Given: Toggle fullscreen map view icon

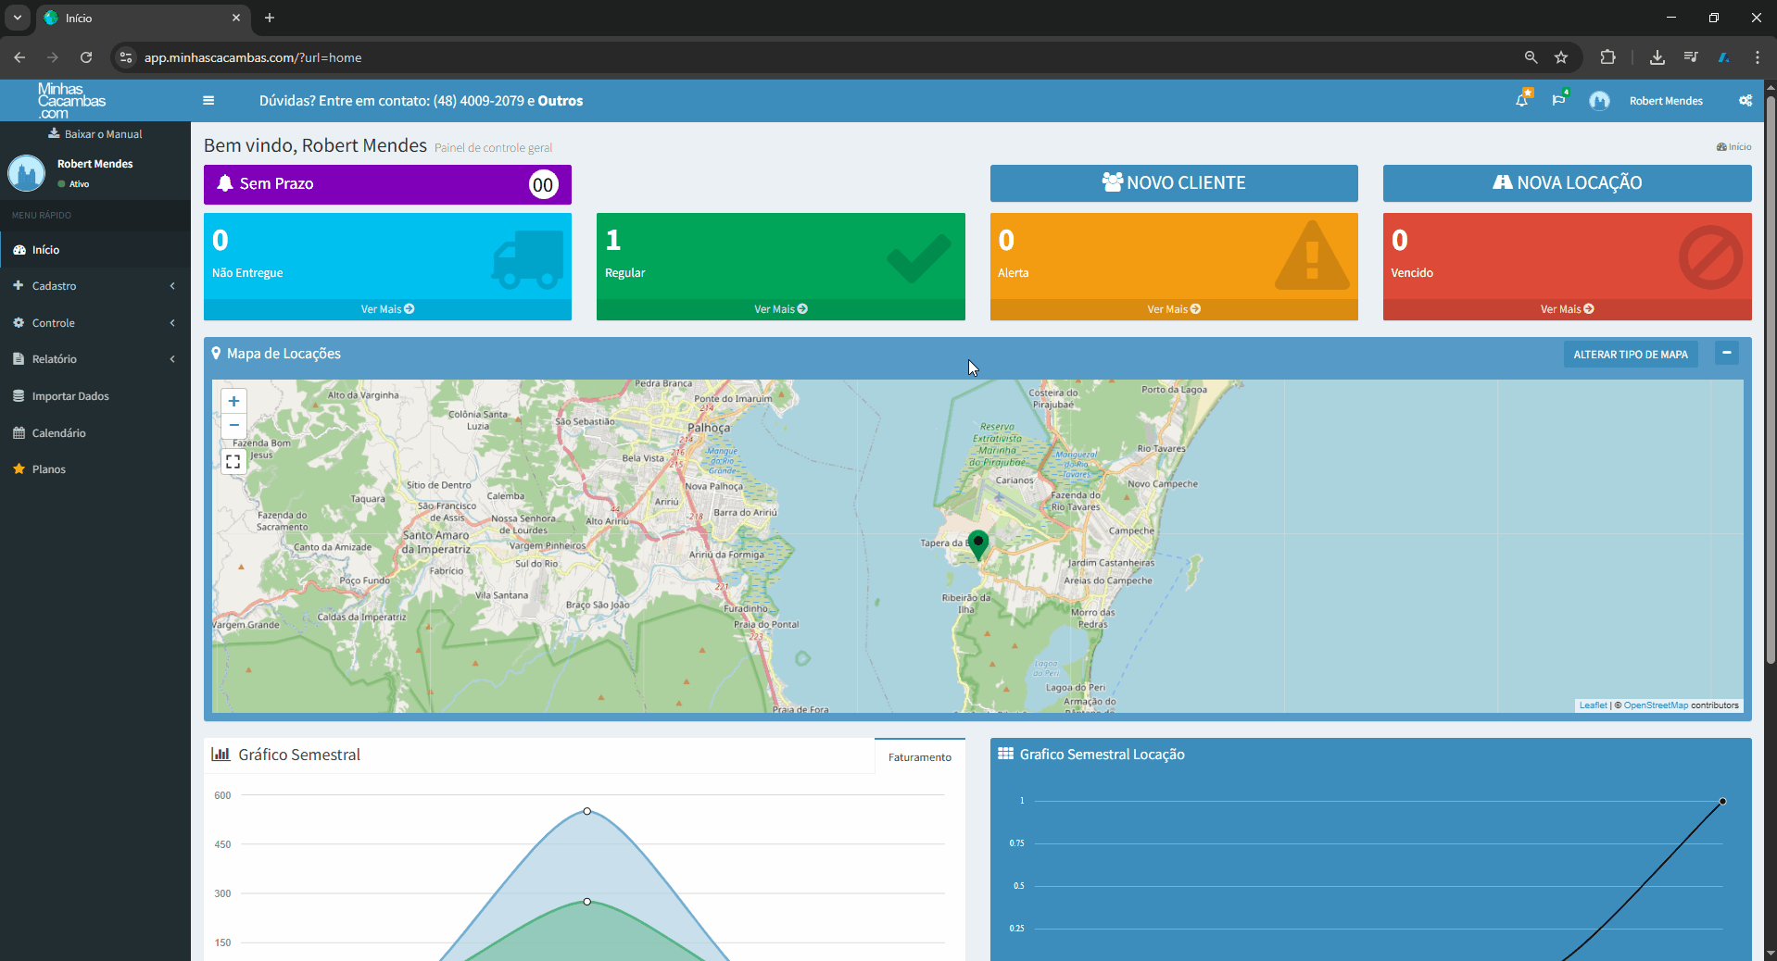Looking at the screenshot, I should tap(233, 461).
